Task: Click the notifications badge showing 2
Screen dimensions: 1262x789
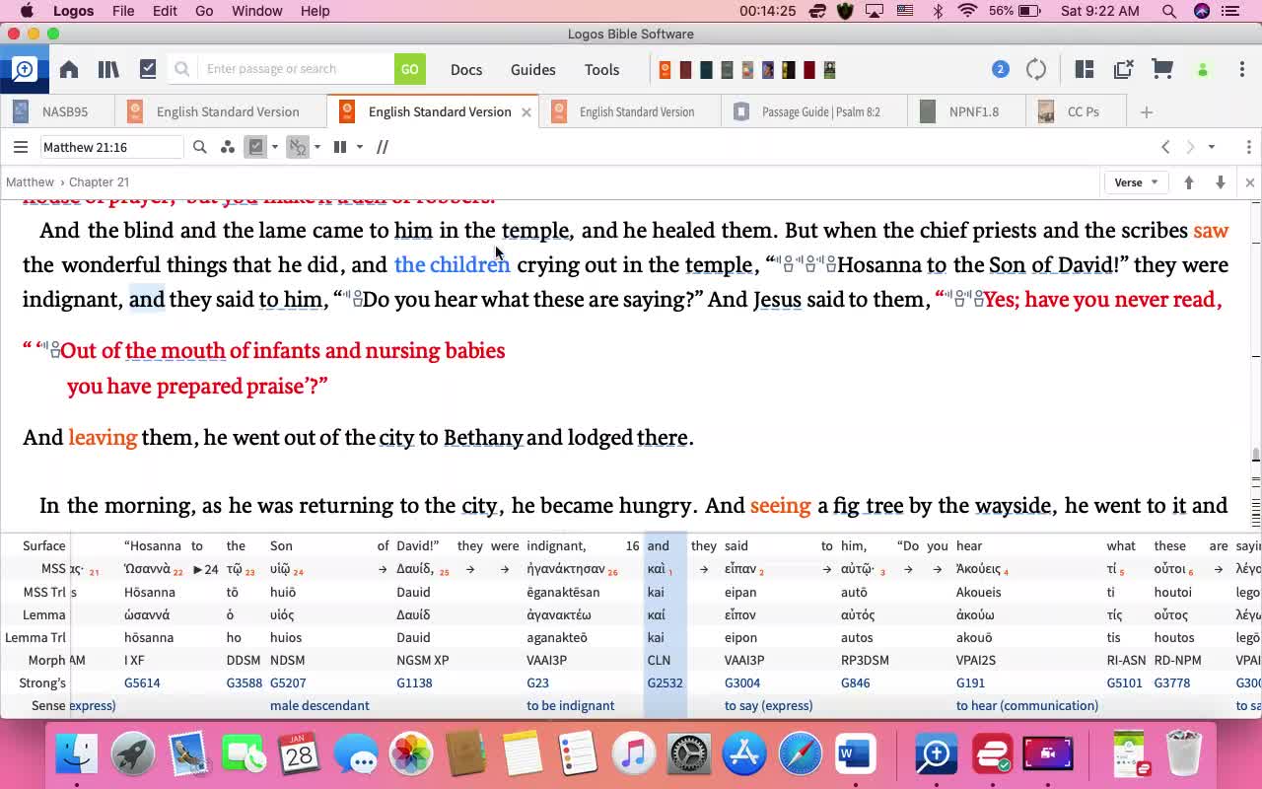Action: pos(1000,69)
